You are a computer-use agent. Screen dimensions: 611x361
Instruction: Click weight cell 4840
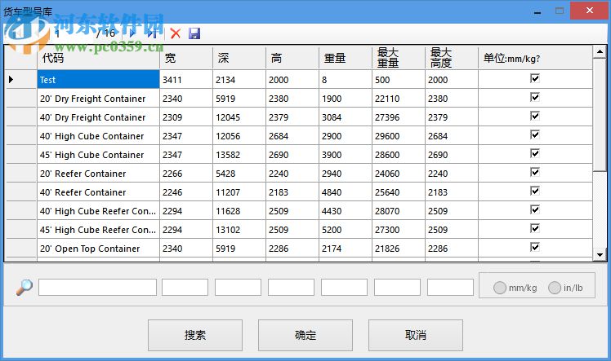(x=346, y=192)
